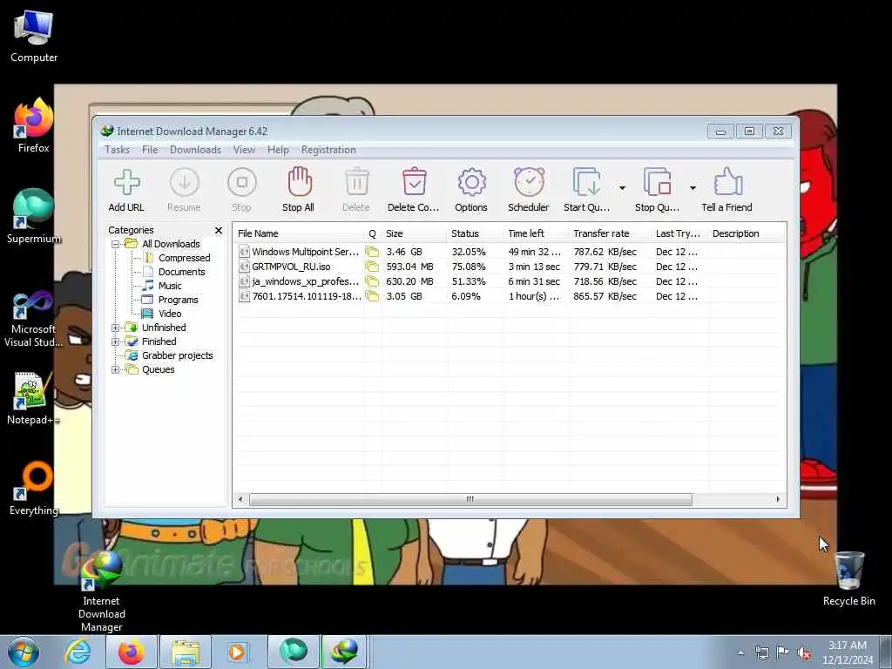This screenshot has width=892, height=669.
Task: Click the horizontal scrollbar right arrow
Action: coord(778,499)
